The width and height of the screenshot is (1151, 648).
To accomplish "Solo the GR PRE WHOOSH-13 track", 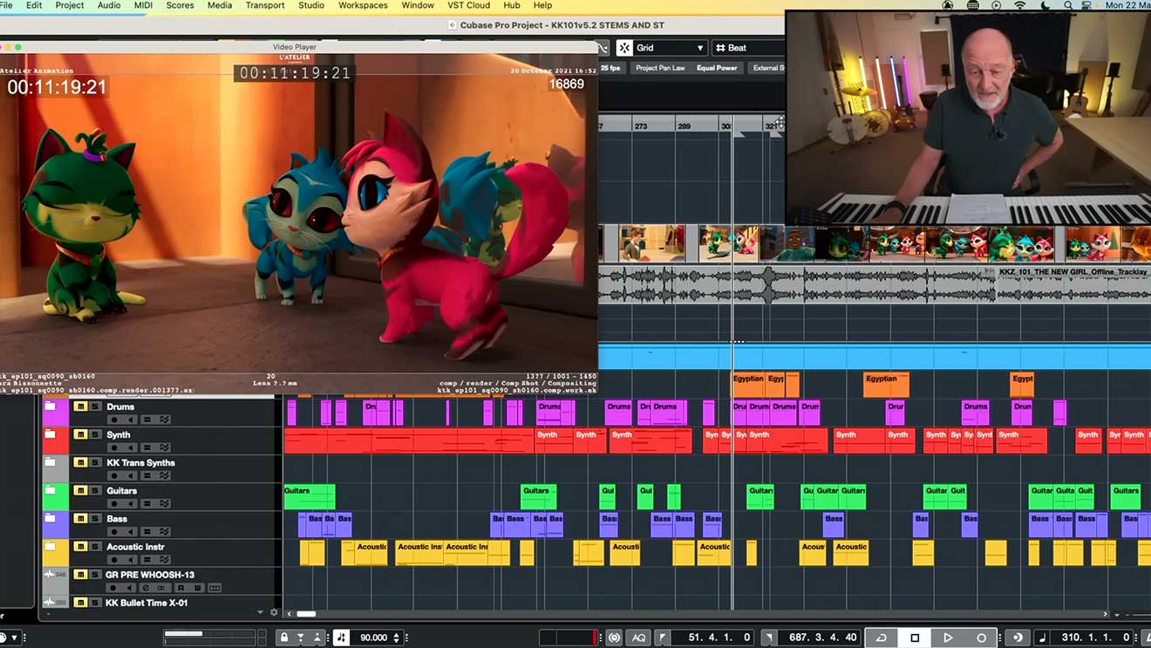I will pos(95,574).
